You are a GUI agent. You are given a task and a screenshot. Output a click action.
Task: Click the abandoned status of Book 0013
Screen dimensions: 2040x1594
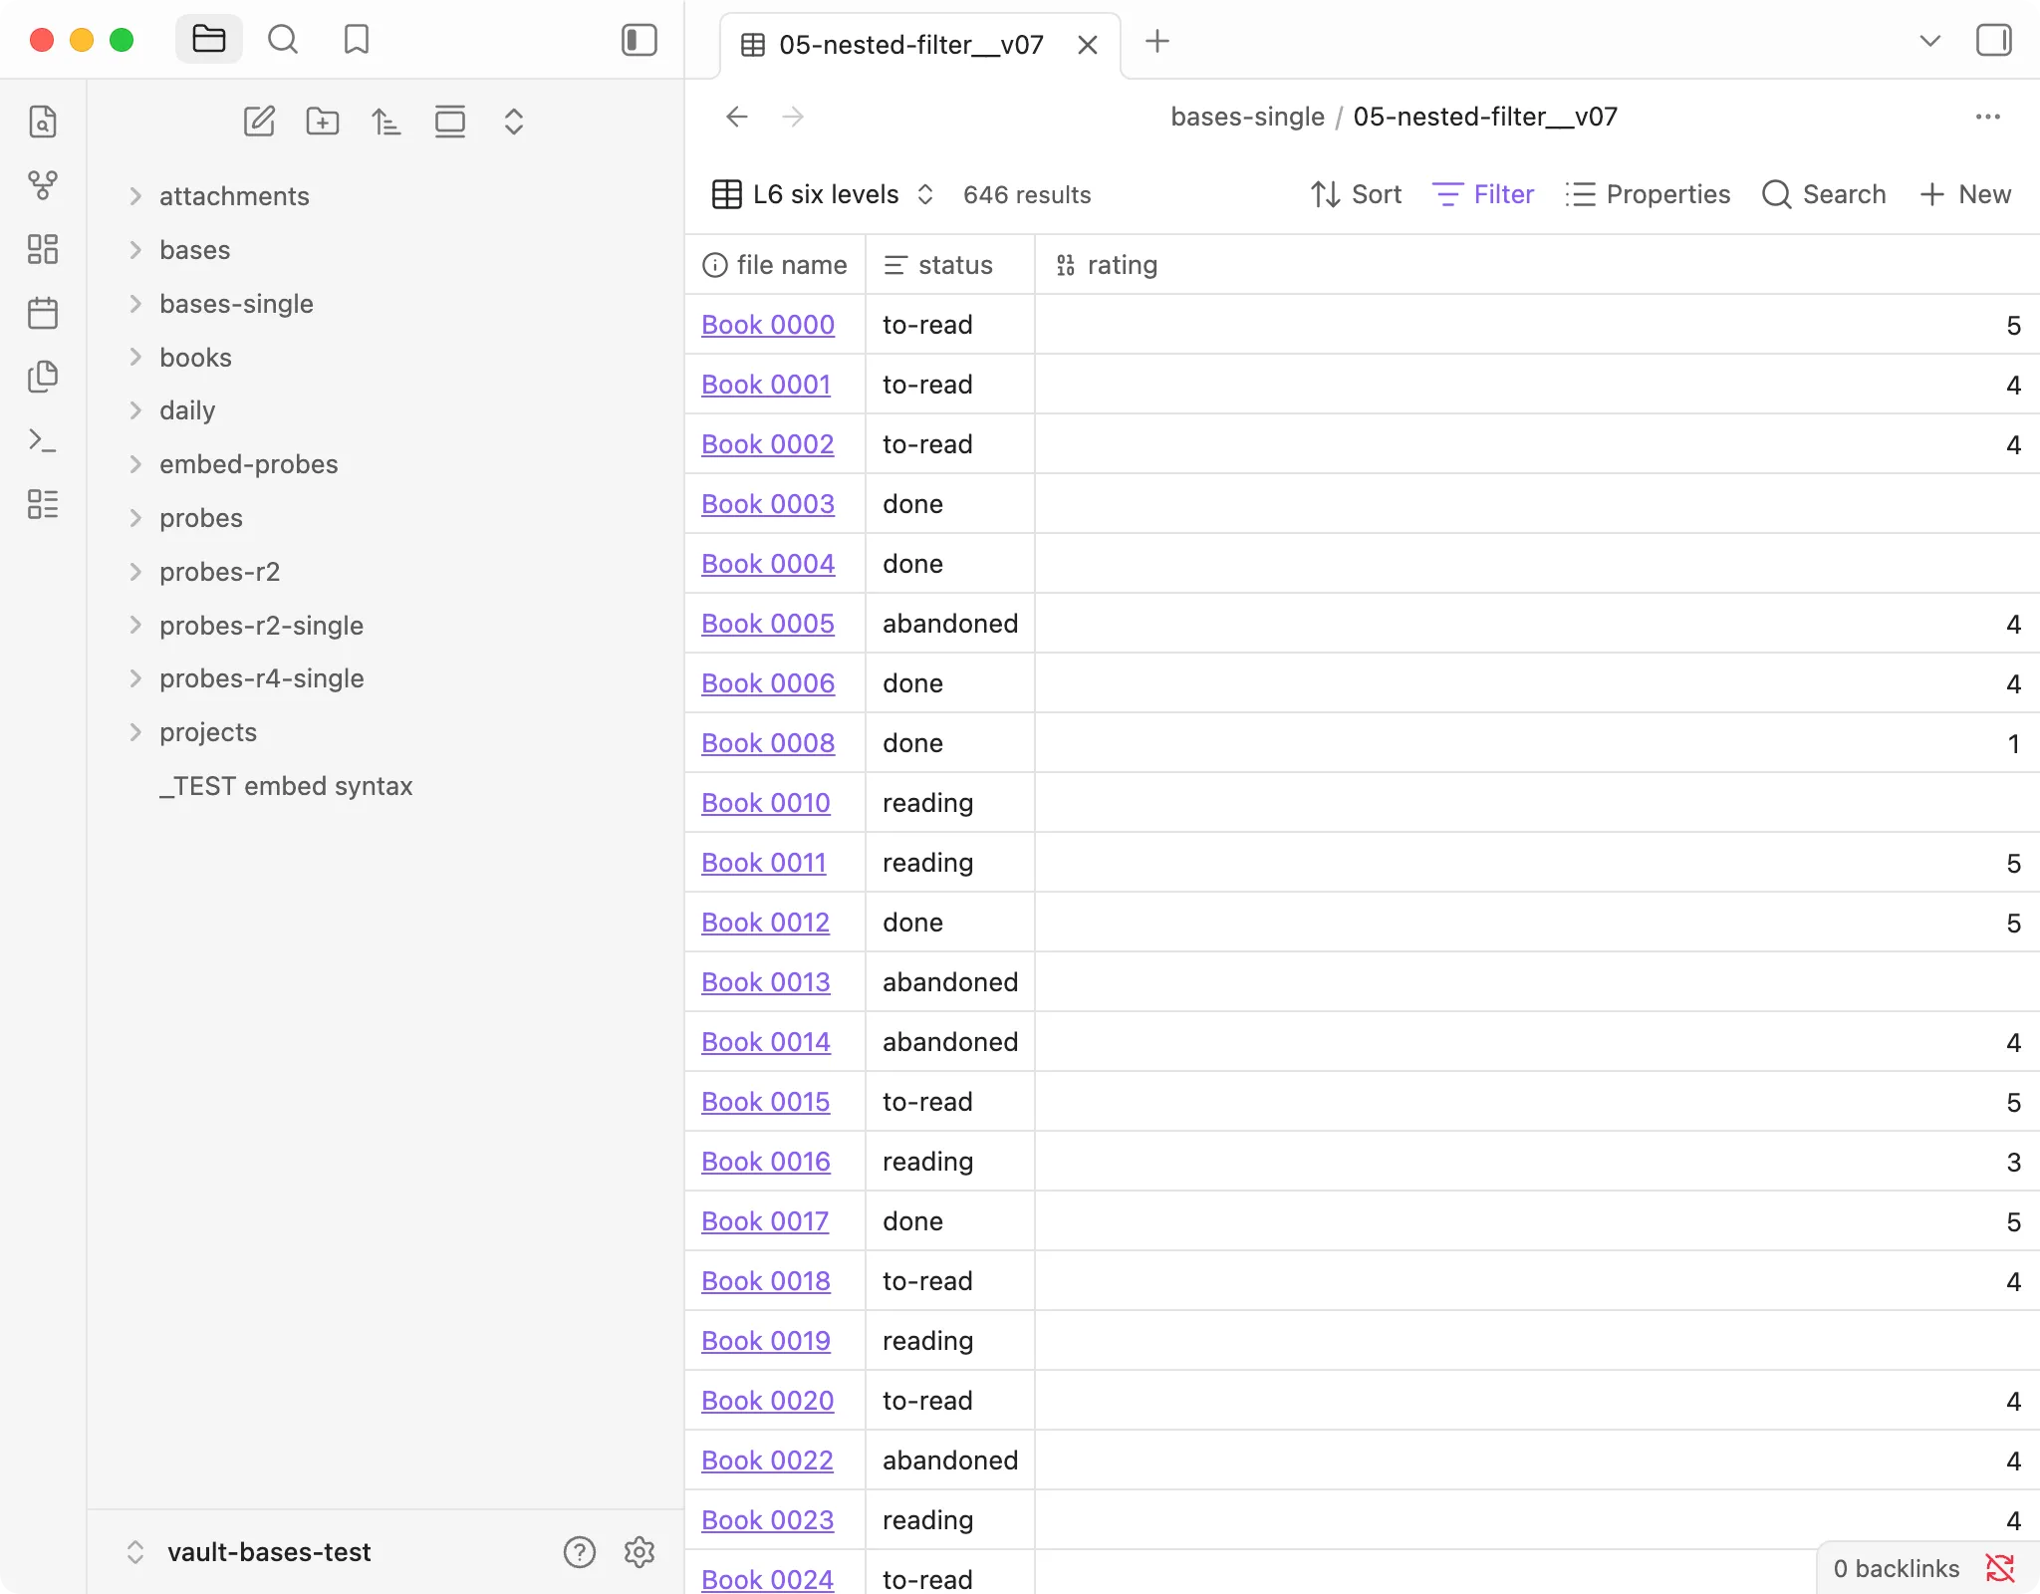[x=950, y=982]
